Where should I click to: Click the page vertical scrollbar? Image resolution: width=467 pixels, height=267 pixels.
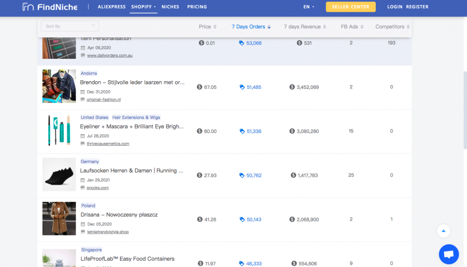coord(465,110)
